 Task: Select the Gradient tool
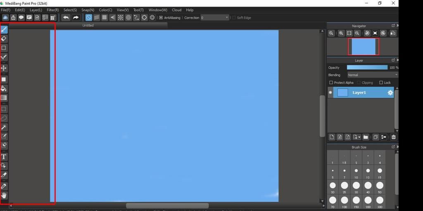[x=4, y=98]
